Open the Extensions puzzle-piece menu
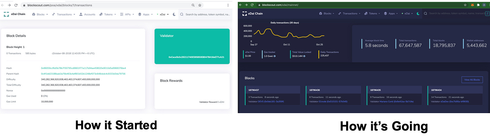This screenshot has height=137, width=490. pos(478,5)
